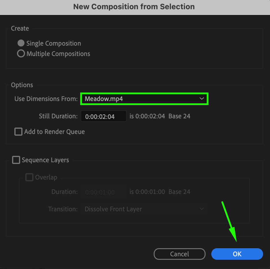
Task: Click the New Composition from Selection title bar
Action: click(x=134, y=7)
